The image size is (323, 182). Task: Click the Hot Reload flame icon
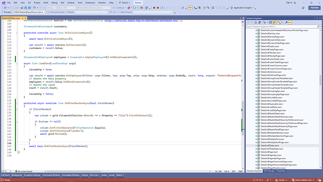129,8
